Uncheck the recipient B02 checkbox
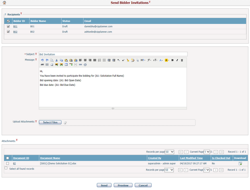Viewport: 250px width, 190px height. click(x=8, y=31)
